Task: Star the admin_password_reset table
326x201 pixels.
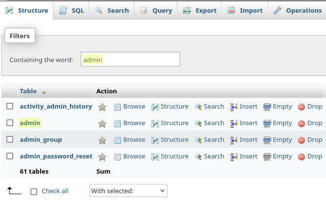Action: 102,157
